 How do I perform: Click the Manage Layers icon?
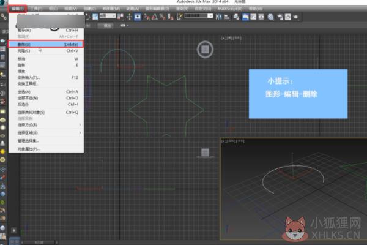(236, 17)
